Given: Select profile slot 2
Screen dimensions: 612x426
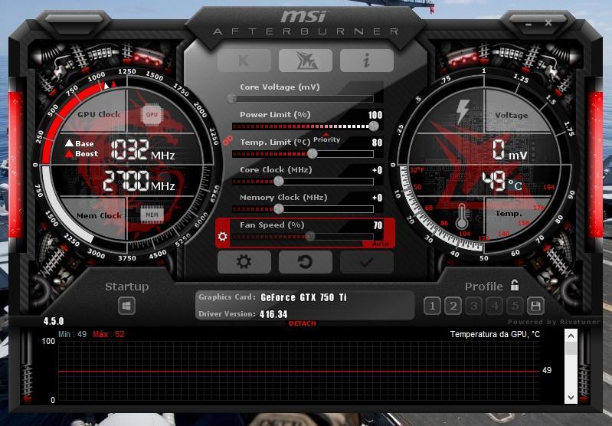Looking at the screenshot, I should pyautogui.click(x=453, y=306).
